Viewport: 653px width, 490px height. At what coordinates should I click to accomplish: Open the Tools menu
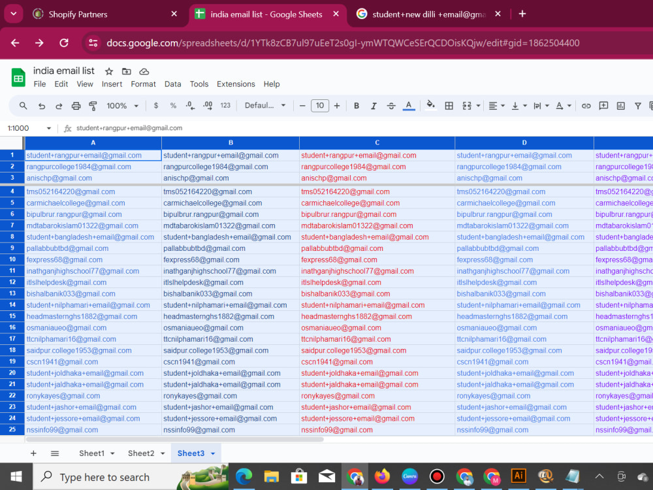199,84
